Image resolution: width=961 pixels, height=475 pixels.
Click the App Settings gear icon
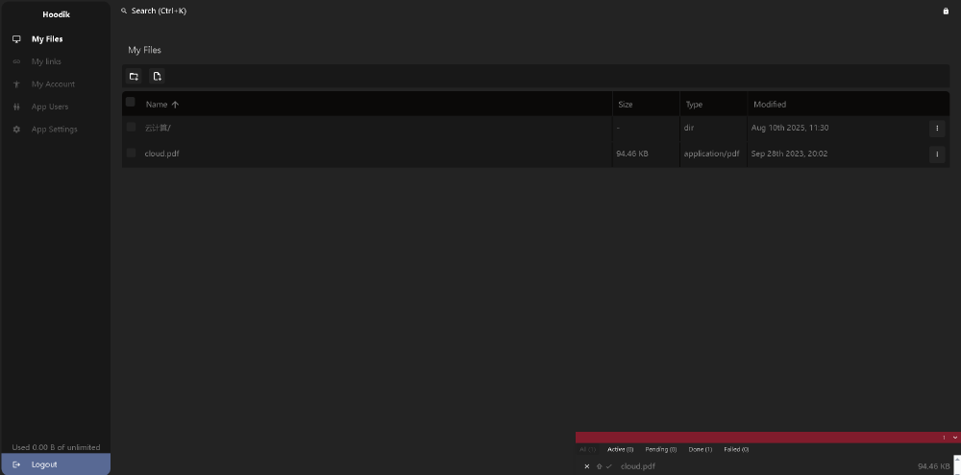[x=16, y=130]
